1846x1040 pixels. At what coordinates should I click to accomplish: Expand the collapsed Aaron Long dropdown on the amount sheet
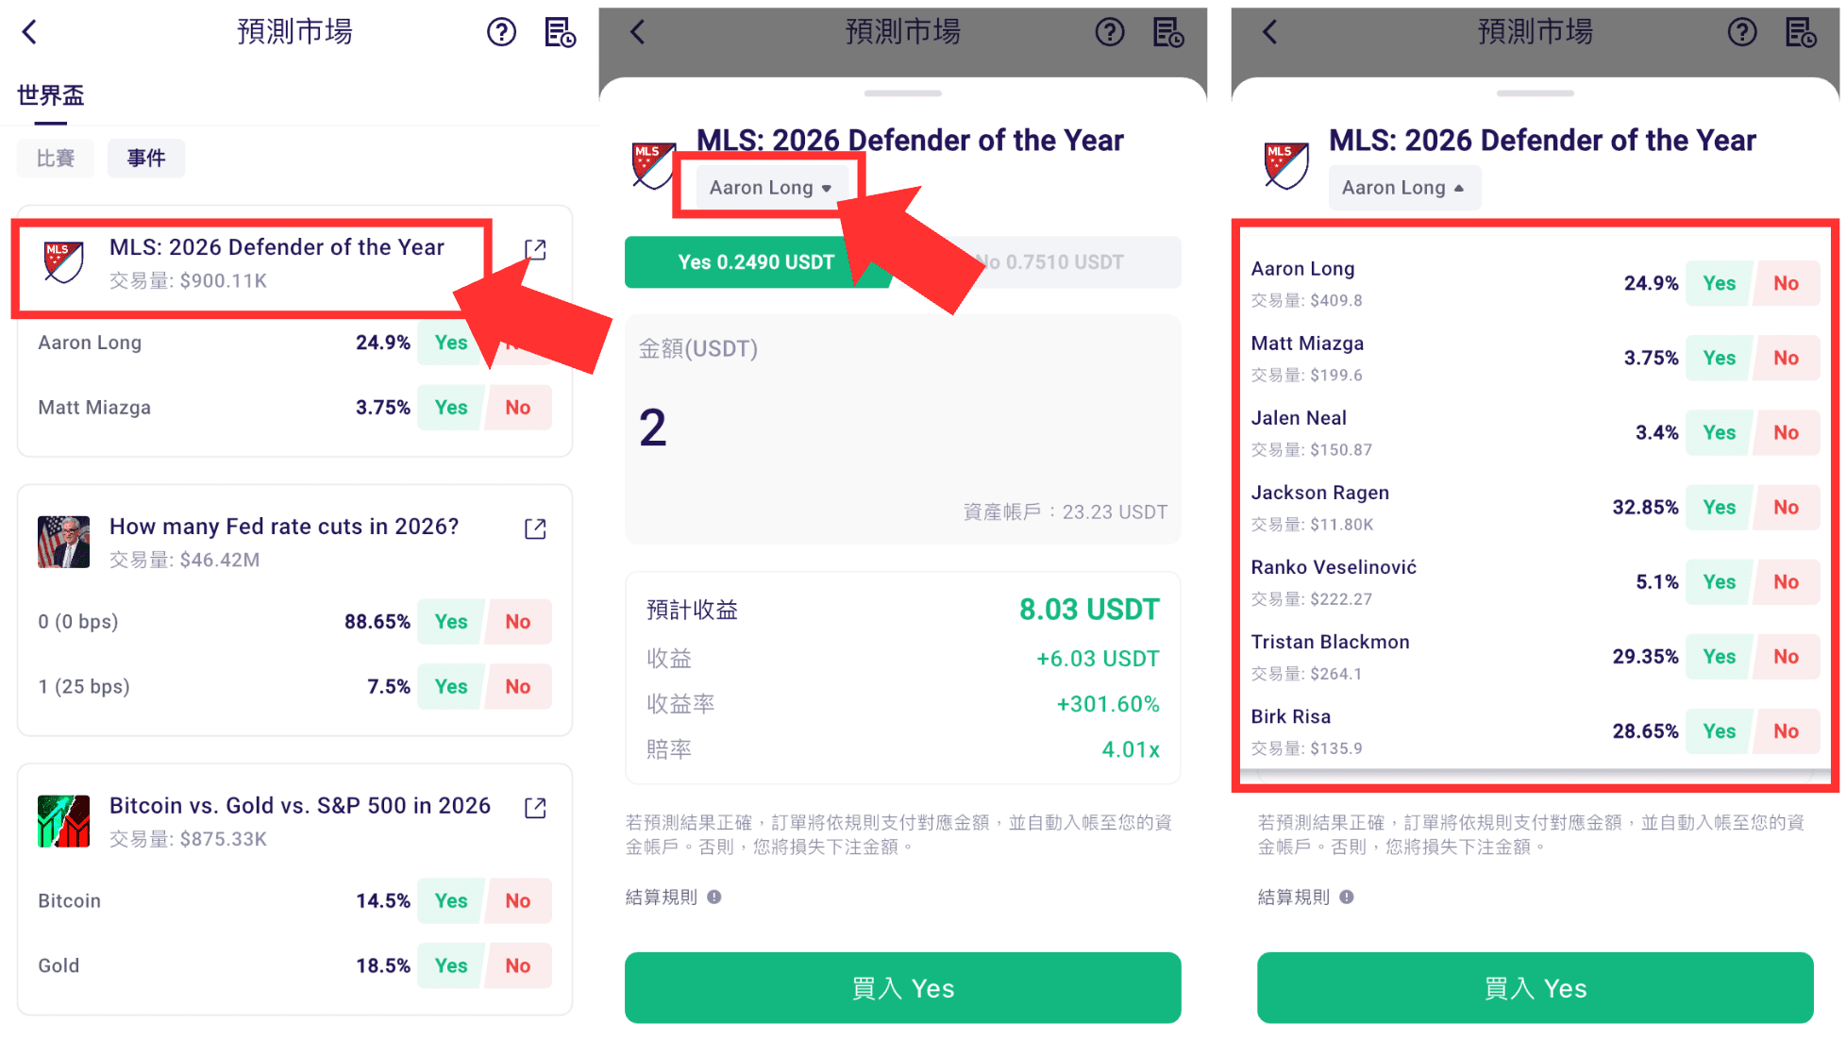pyautogui.click(x=770, y=188)
